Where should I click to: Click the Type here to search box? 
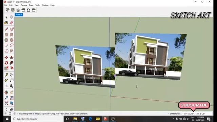pos(37,119)
